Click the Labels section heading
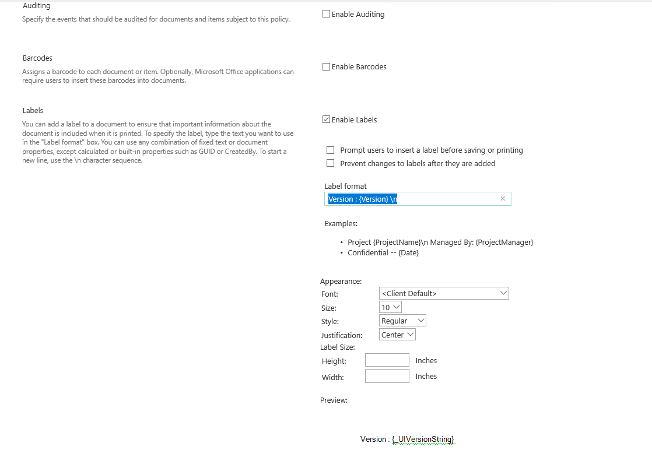 point(33,111)
